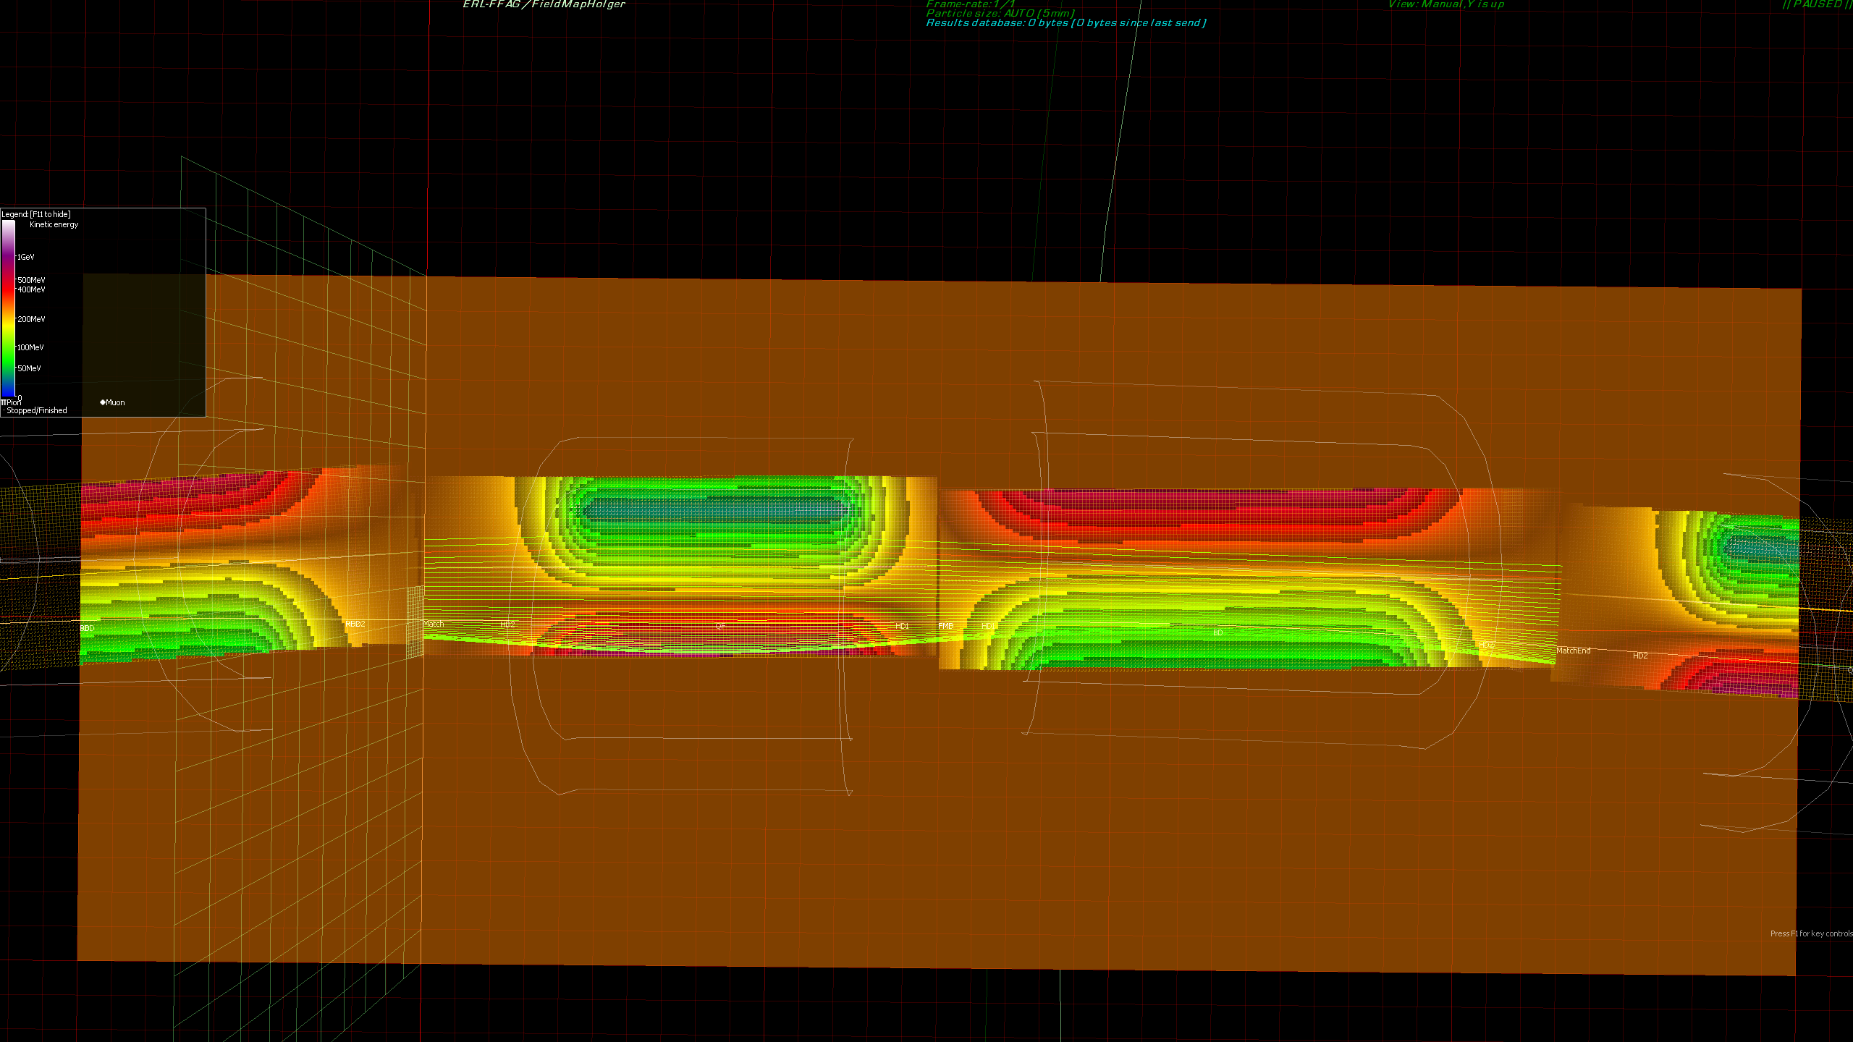This screenshot has width=1853, height=1042.
Task: Click the Stopped/Finished dot marker in legend
Action: [x=4, y=410]
